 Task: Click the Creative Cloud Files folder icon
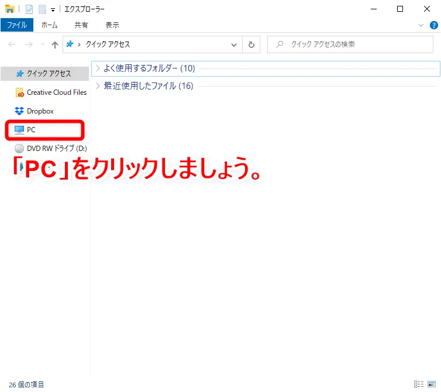pyautogui.click(x=20, y=92)
